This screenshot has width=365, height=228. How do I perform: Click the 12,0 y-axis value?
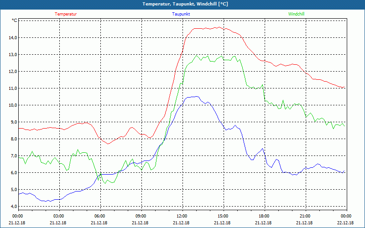click(13, 72)
